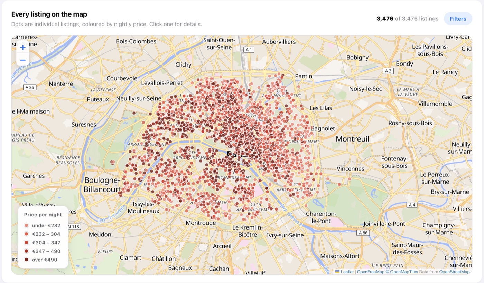Open the OpenFreeMap attribution link
Image resolution: width=484 pixels, height=283 pixels.
point(371,272)
